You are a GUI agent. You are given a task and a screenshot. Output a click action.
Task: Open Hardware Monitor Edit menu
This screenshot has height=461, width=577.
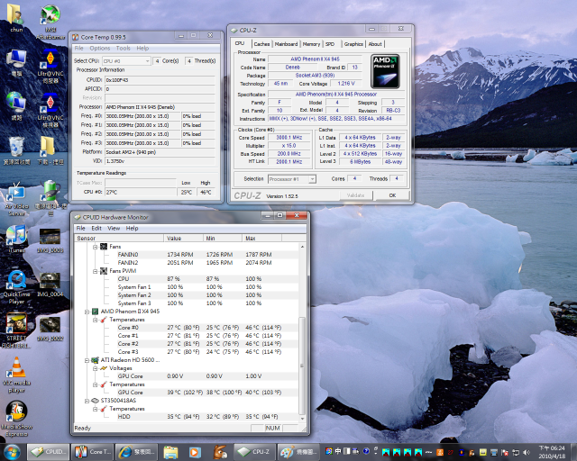coord(96,229)
